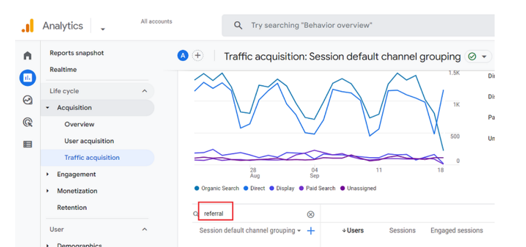Screen dimensions: 526x247
Task: Open the Explore icon in left rail
Action: coord(27,100)
